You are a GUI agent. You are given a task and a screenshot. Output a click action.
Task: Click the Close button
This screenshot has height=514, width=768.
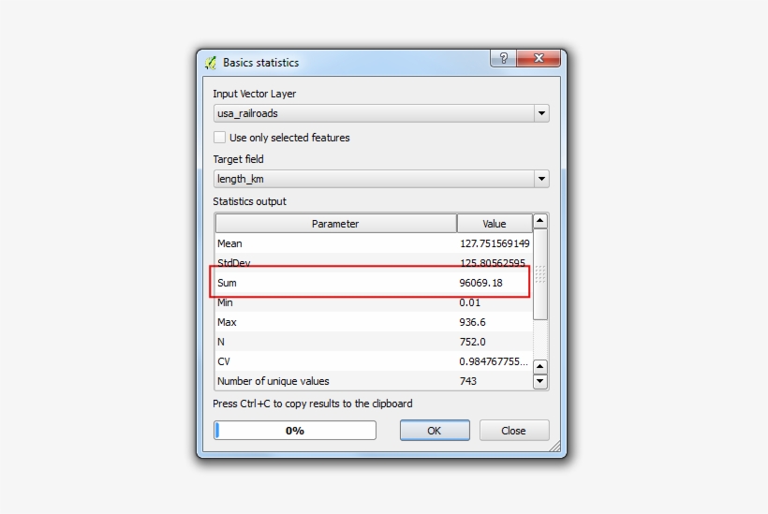click(x=514, y=431)
